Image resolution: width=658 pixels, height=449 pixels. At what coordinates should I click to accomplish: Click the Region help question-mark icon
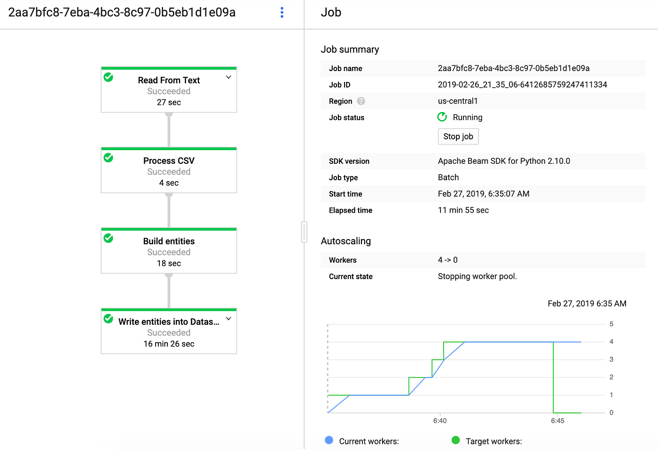coord(361,101)
